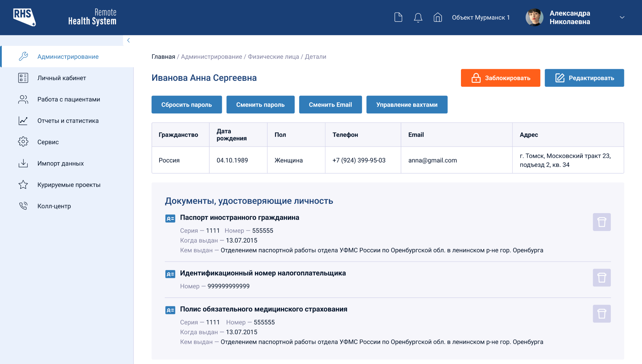Select Колл-центр in sidebar
This screenshot has height=364, width=642.
pyautogui.click(x=54, y=206)
